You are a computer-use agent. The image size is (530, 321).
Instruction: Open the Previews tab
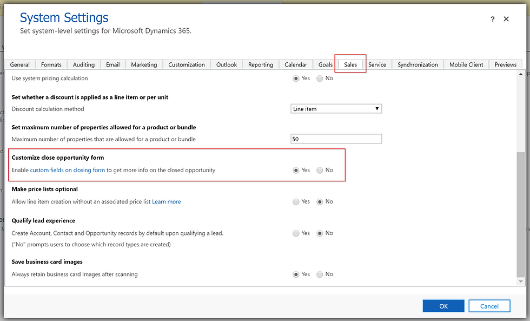505,64
